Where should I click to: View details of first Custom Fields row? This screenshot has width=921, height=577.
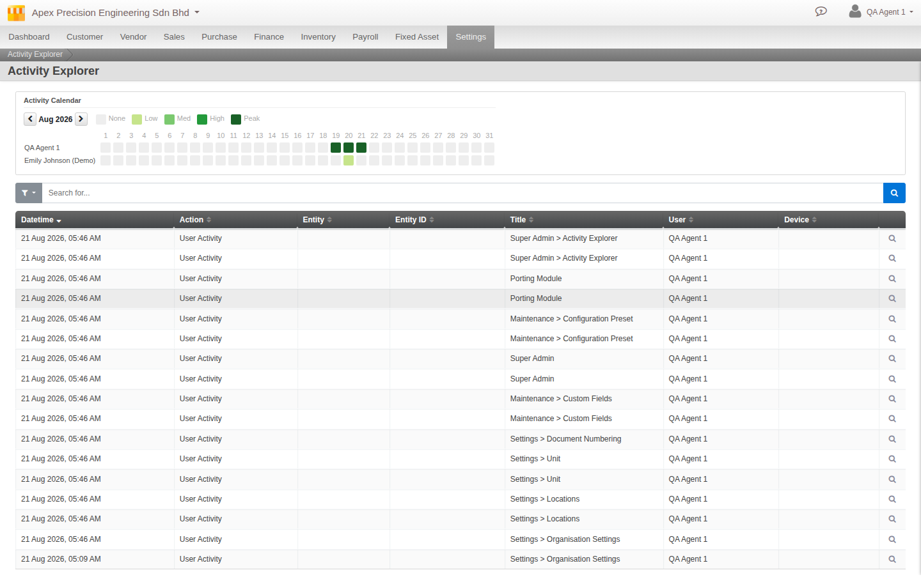point(892,399)
